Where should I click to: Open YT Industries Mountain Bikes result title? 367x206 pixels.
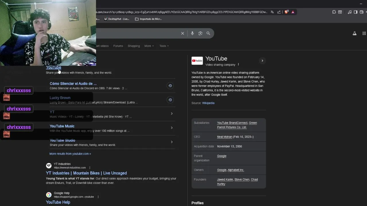86,173
